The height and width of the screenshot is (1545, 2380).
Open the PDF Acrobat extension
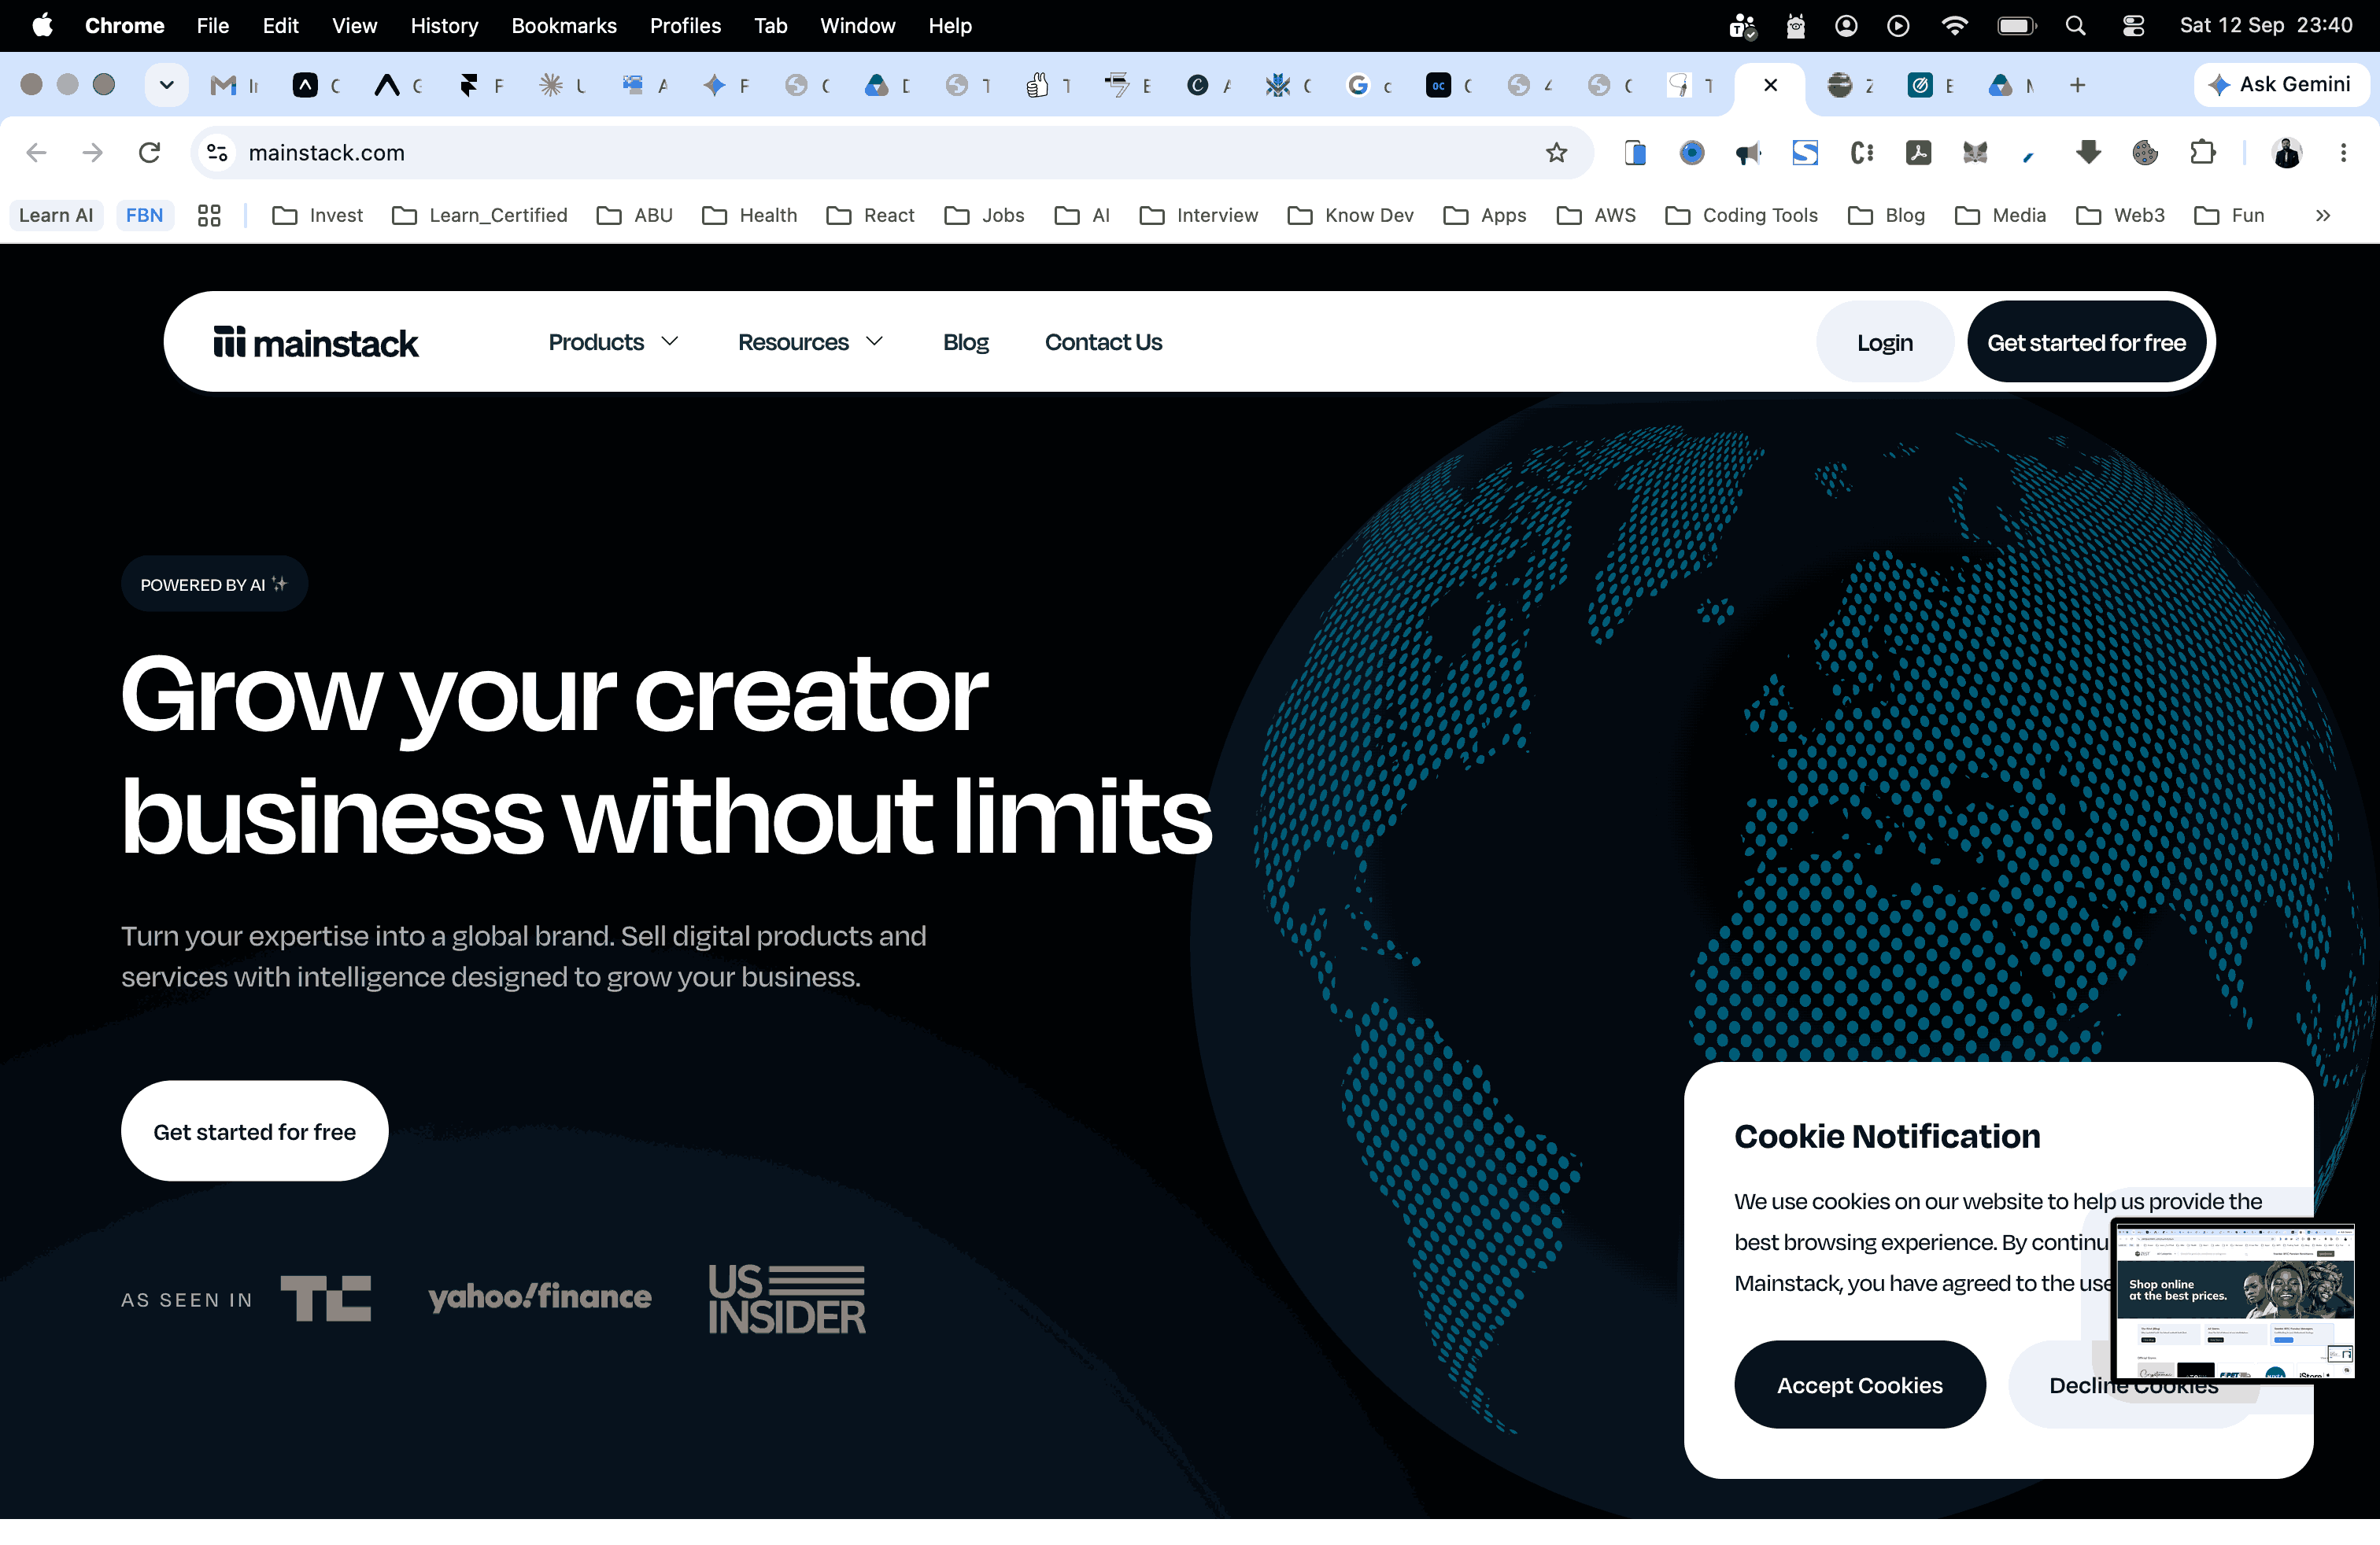click(1918, 153)
